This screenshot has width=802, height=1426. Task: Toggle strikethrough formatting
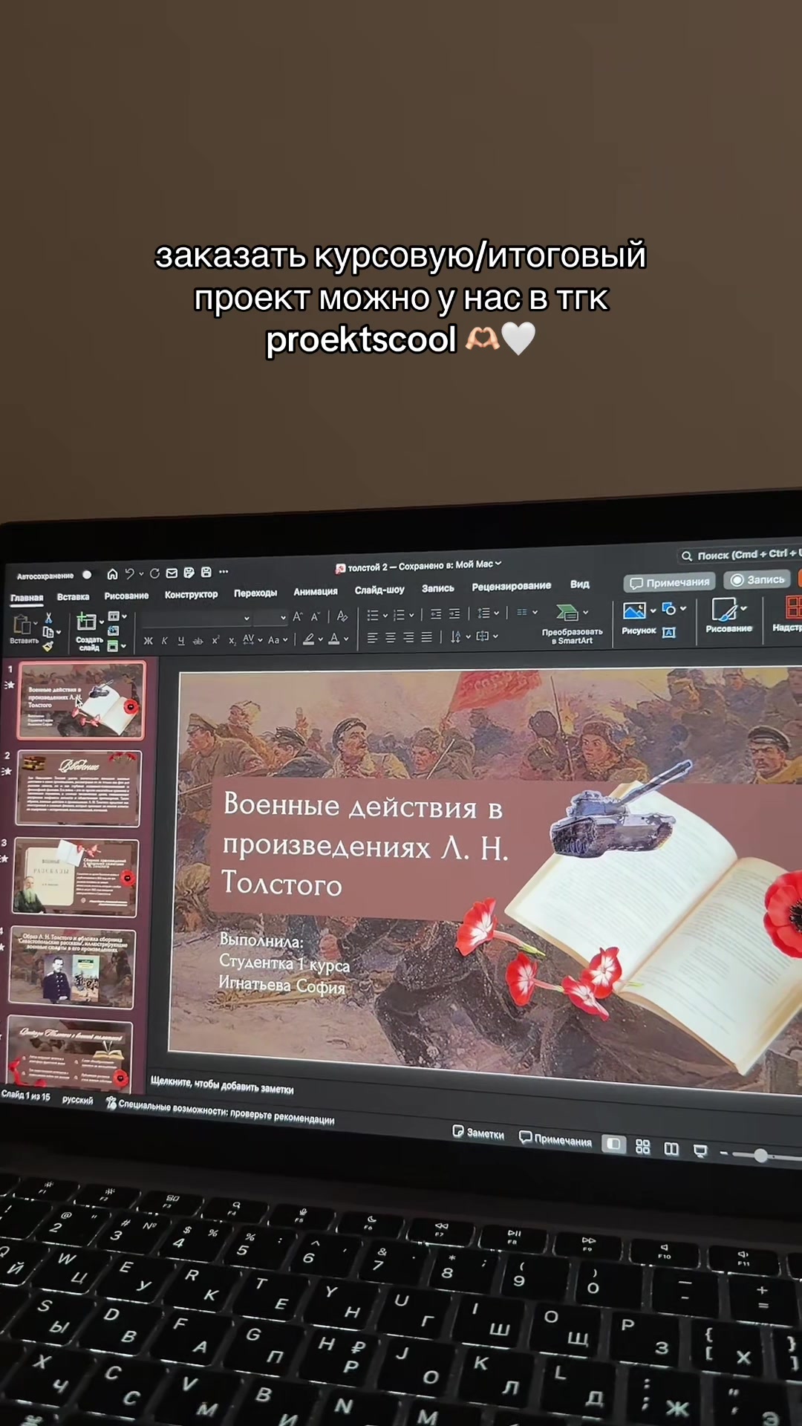coord(198,641)
